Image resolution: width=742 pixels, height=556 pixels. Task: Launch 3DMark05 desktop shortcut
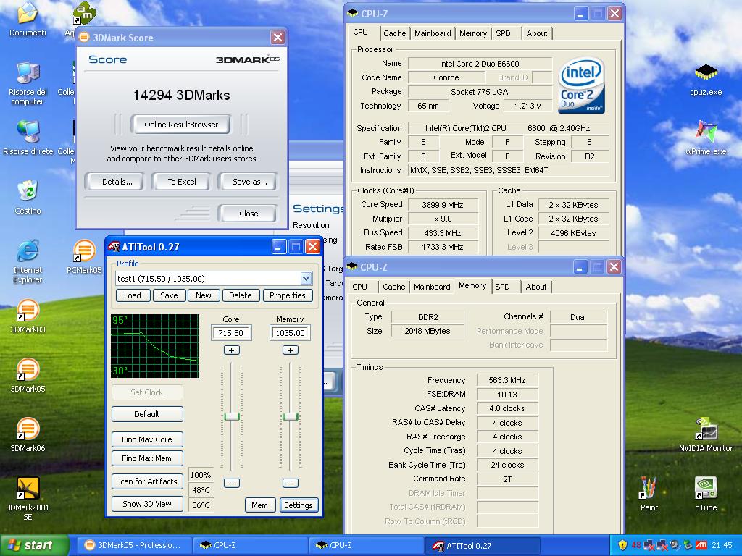(x=28, y=376)
